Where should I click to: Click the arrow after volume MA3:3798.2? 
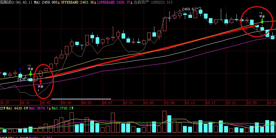pos(72,108)
